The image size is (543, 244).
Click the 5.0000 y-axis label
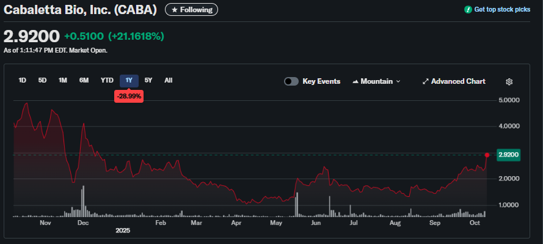tap(508, 100)
